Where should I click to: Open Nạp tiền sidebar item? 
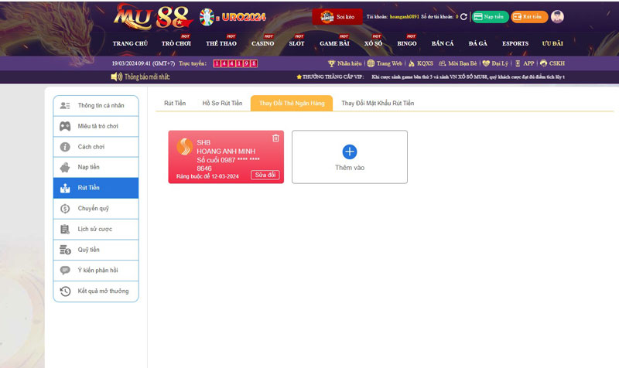[x=96, y=167]
